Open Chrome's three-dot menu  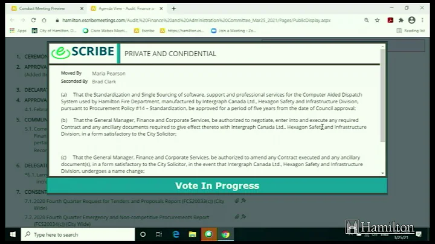[422, 21]
